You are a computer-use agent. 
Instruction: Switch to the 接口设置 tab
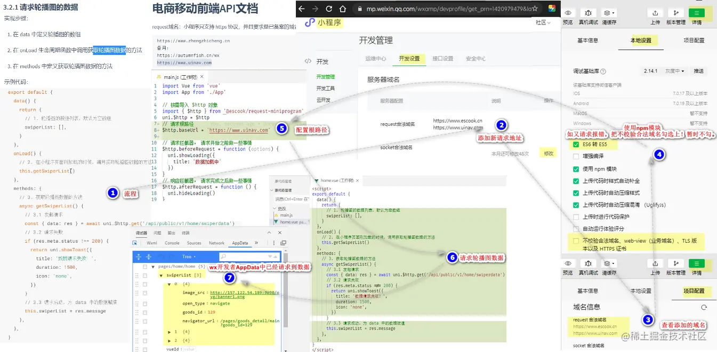click(442, 59)
